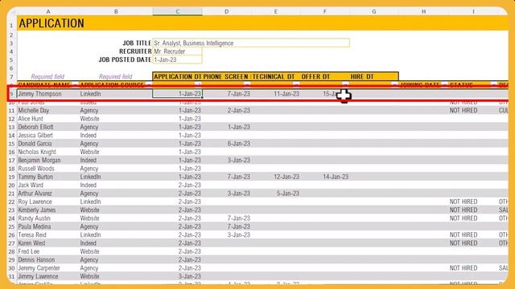Viewport: 515px width, 289px height.
Task: Select the 'Alice Hunt' name cell
Action: pos(48,119)
